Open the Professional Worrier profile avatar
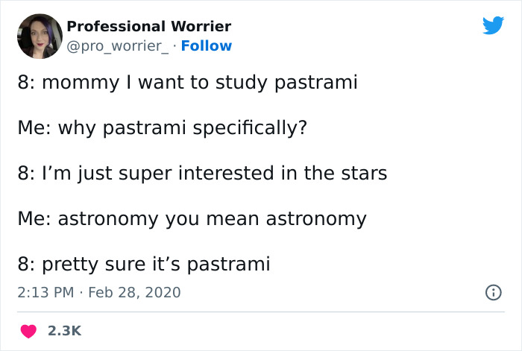This screenshot has height=351, width=522. tap(39, 37)
